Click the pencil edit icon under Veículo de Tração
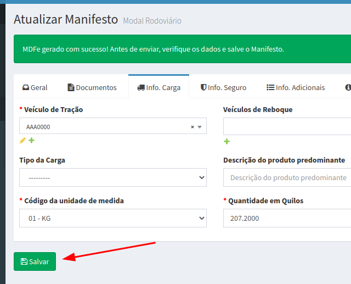 click(22, 141)
